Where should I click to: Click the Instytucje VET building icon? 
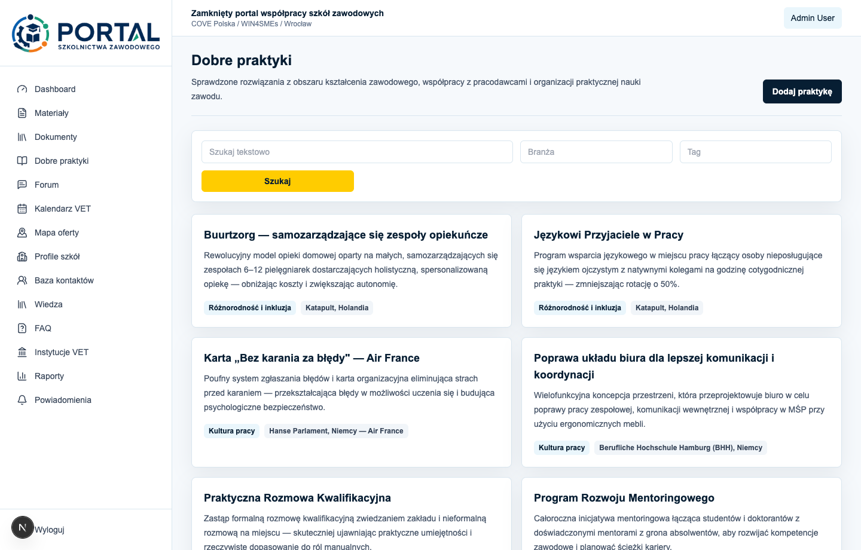(x=22, y=352)
